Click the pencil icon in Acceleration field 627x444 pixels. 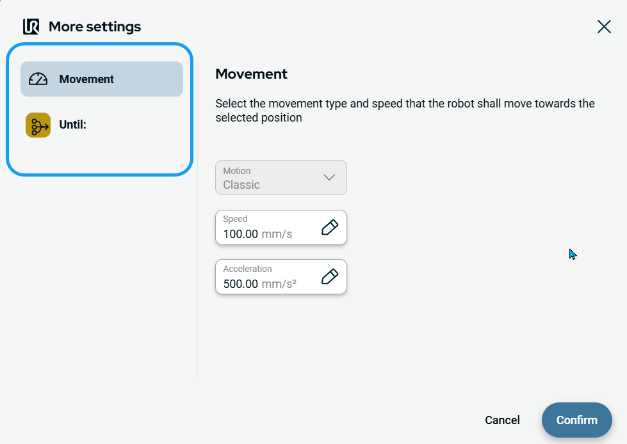click(329, 276)
